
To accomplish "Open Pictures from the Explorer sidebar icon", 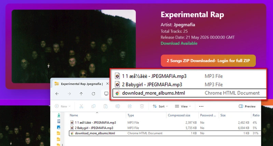I will [x=59, y=127].
